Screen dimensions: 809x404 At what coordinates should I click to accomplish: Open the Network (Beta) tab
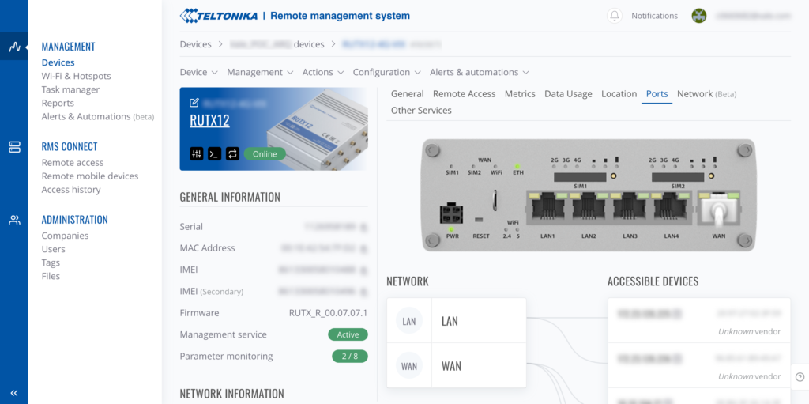click(x=706, y=94)
